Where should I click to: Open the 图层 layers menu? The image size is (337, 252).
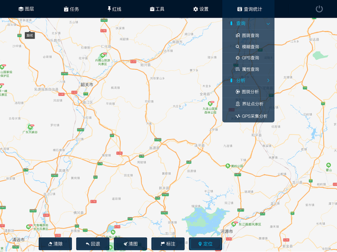[26, 9]
